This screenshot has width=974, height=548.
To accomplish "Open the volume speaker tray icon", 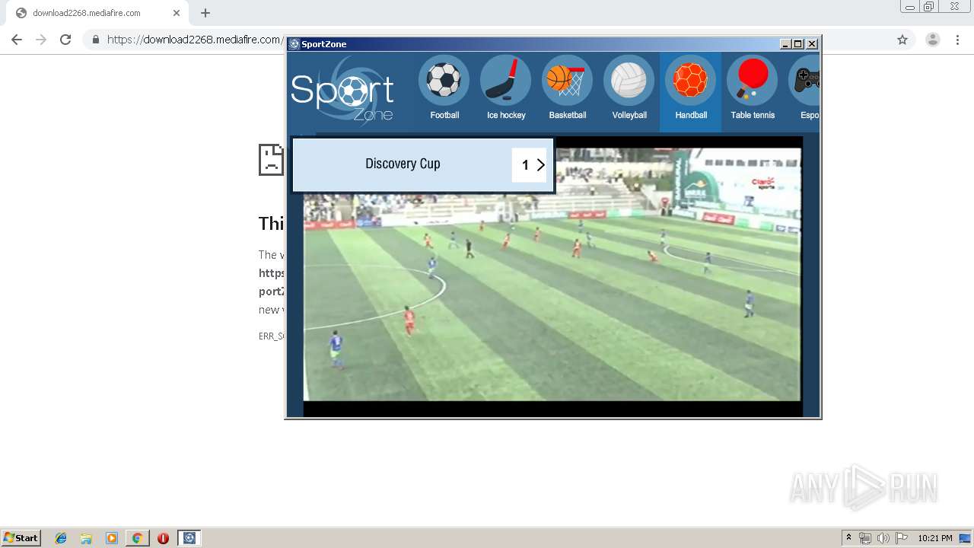I will pyautogui.click(x=883, y=538).
